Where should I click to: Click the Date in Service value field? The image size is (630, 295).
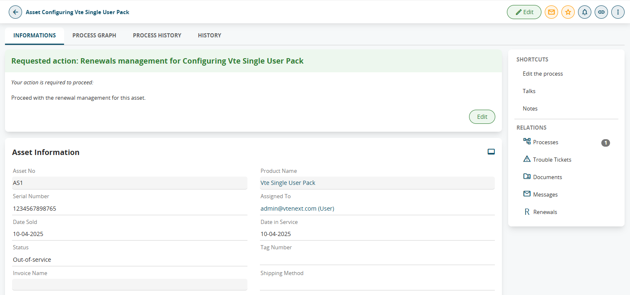[x=377, y=234]
